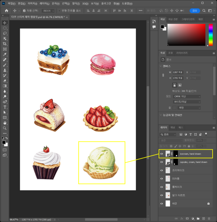The image size is (217, 222).
Task: Open the 레이어 auto-select dropdown
Action: (48, 11)
